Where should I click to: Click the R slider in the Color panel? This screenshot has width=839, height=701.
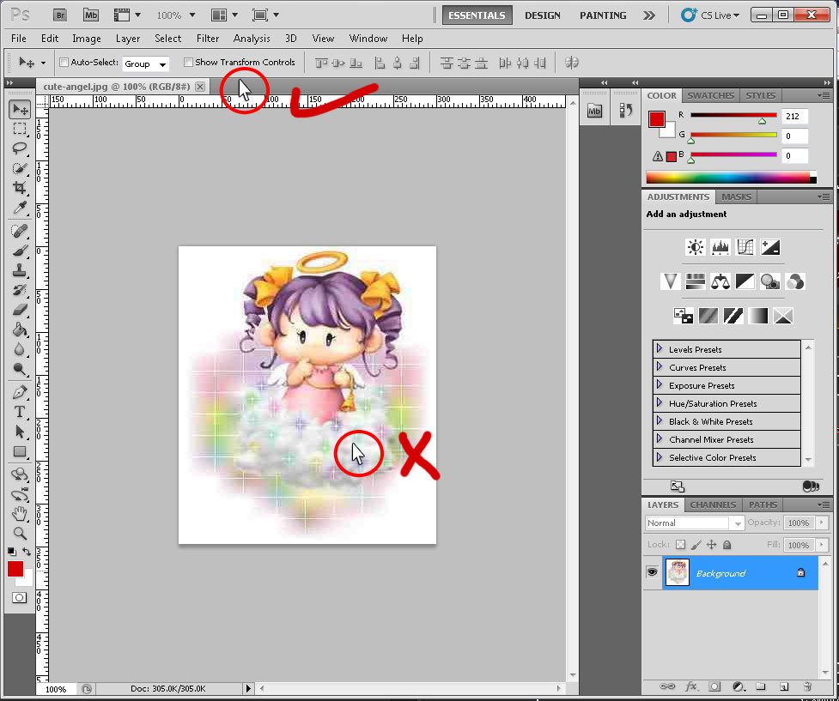click(x=733, y=115)
